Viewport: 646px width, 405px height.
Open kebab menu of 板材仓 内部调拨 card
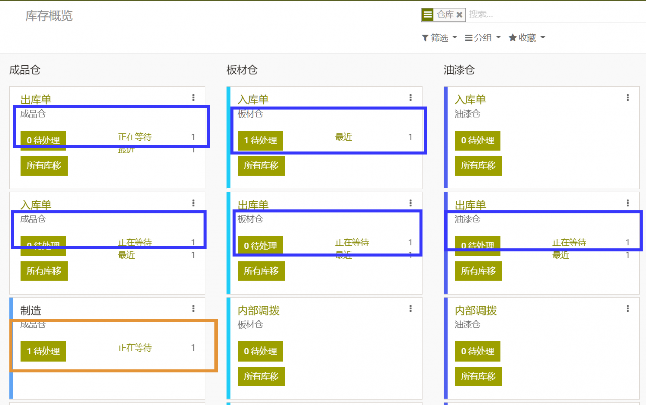[410, 309]
